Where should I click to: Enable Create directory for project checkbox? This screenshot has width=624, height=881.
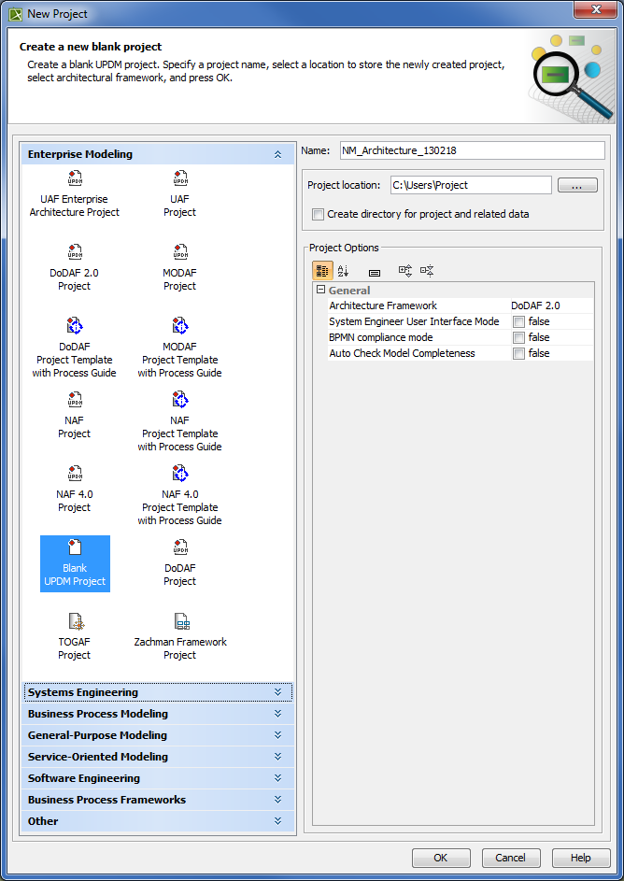pyautogui.click(x=319, y=214)
